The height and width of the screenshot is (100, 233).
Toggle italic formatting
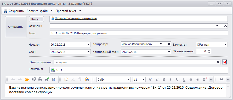click(171, 80)
